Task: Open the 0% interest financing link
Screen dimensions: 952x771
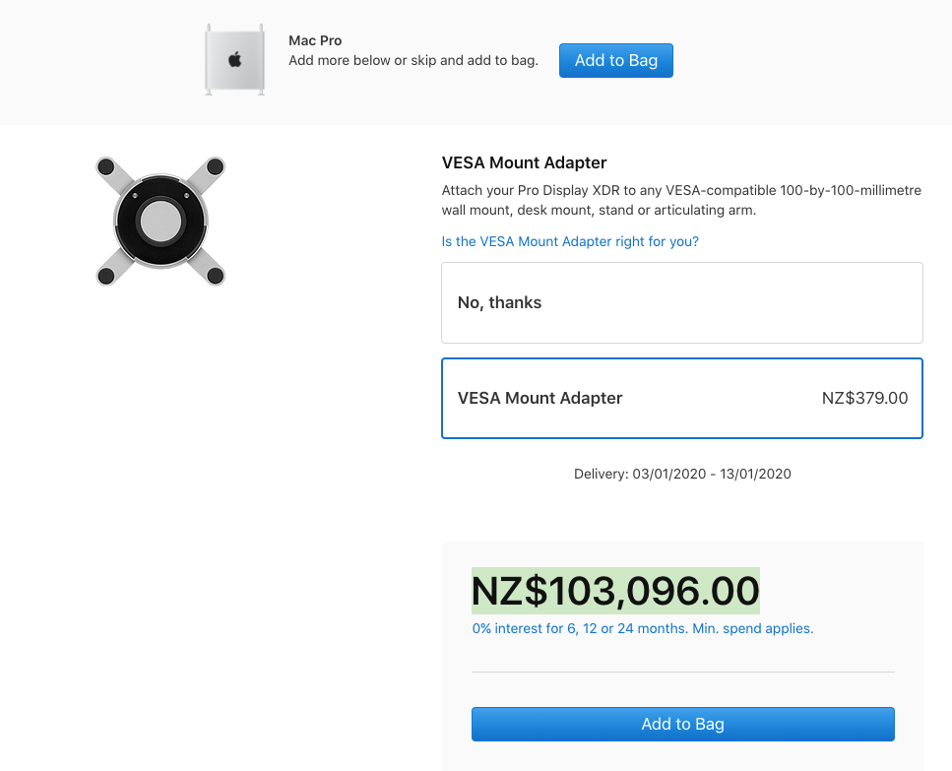Action: point(642,628)
